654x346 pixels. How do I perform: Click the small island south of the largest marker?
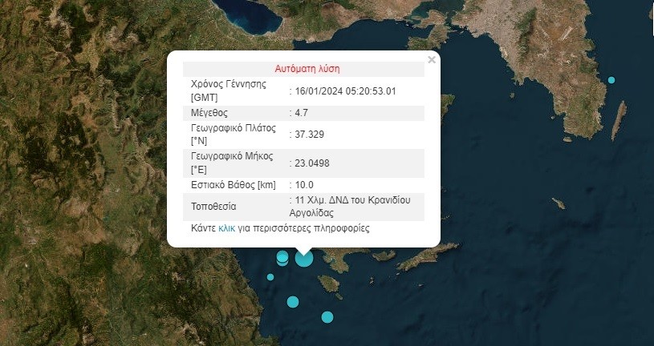(x=329, y=284)
